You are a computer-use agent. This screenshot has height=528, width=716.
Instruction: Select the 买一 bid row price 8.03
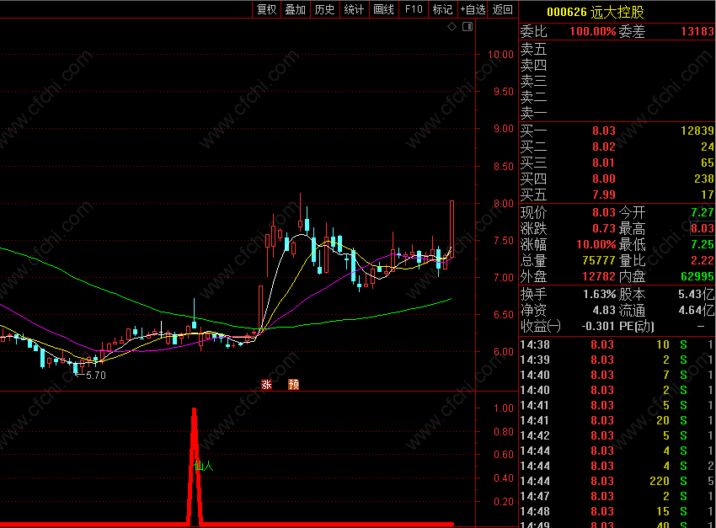(604, 131)
